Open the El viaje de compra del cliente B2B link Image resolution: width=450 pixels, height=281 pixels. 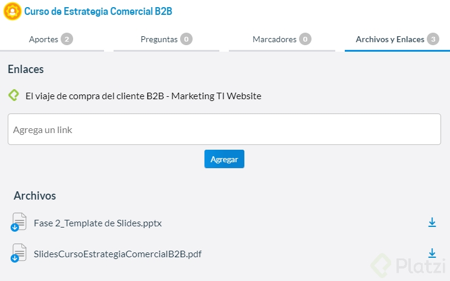(143, 96)
